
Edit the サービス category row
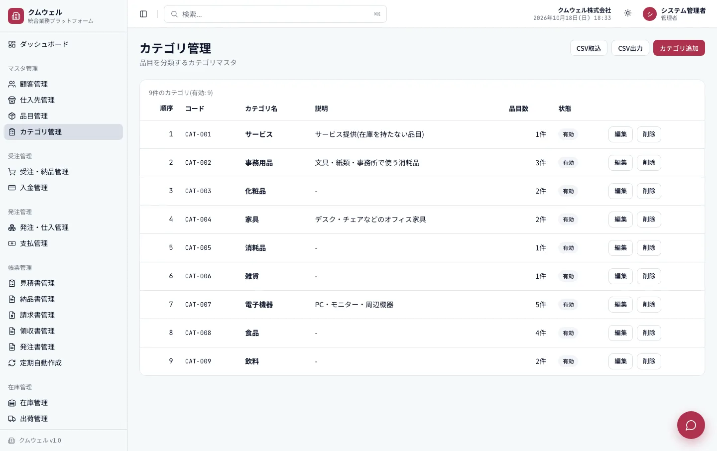[620, 134]
